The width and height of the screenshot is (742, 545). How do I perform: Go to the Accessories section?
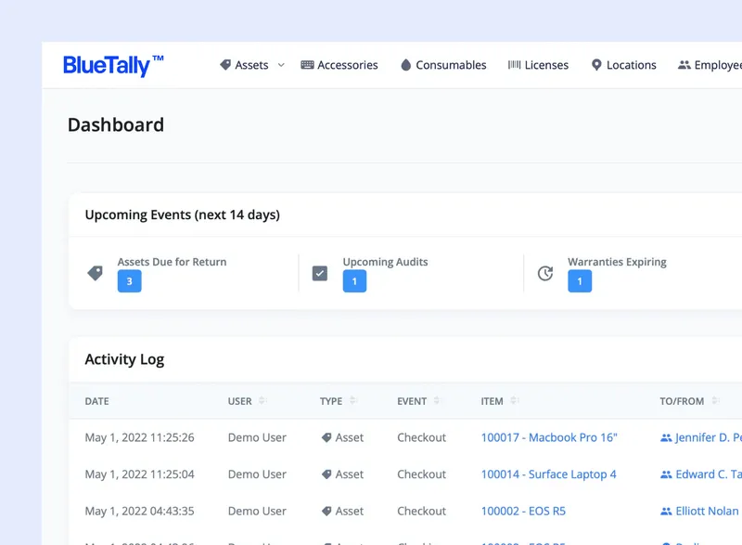[x=339, y=65]
